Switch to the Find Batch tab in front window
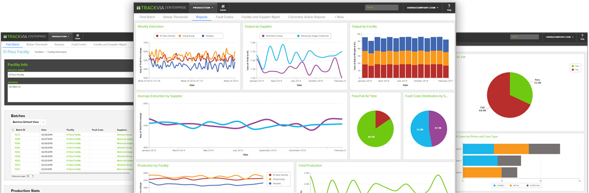The width and height of the screenshot is (589, 193). [147, 17]
